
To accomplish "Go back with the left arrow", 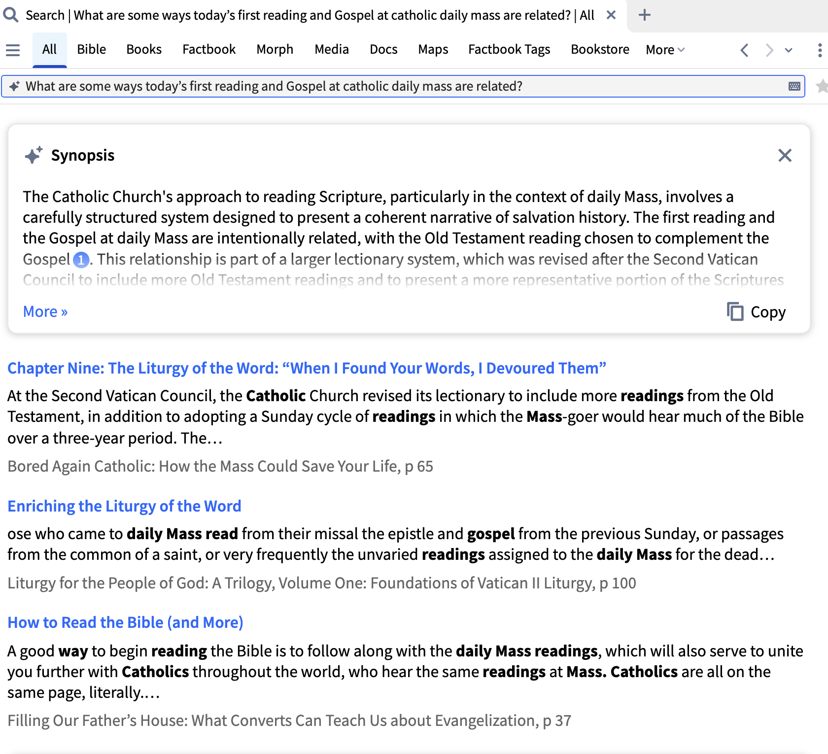I will coord(745,50).
